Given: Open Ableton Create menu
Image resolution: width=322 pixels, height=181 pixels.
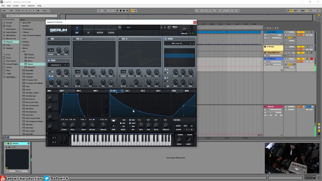Looking at the screenshot, I should tap(16, 6).
